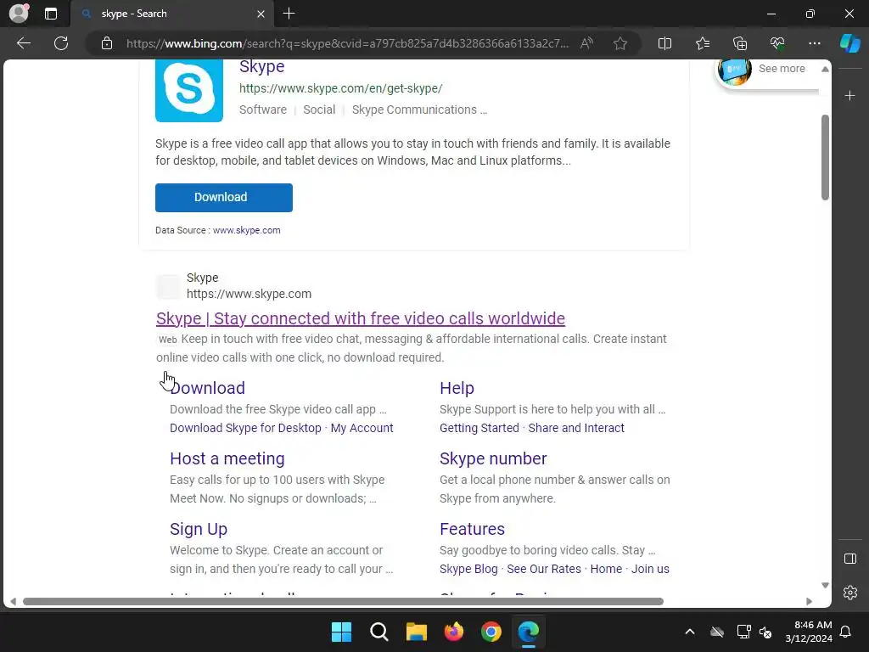Open the My Account link
This screenshot has height=652, width=869.
(x=362, y=428)
